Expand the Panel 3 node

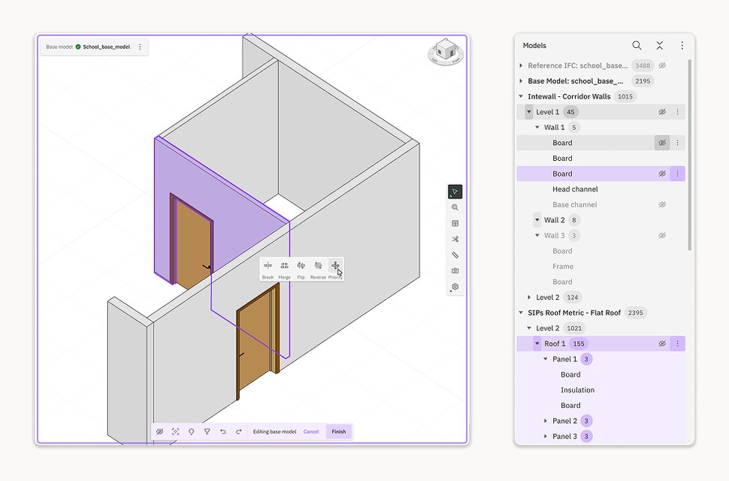tap(546, 437)
